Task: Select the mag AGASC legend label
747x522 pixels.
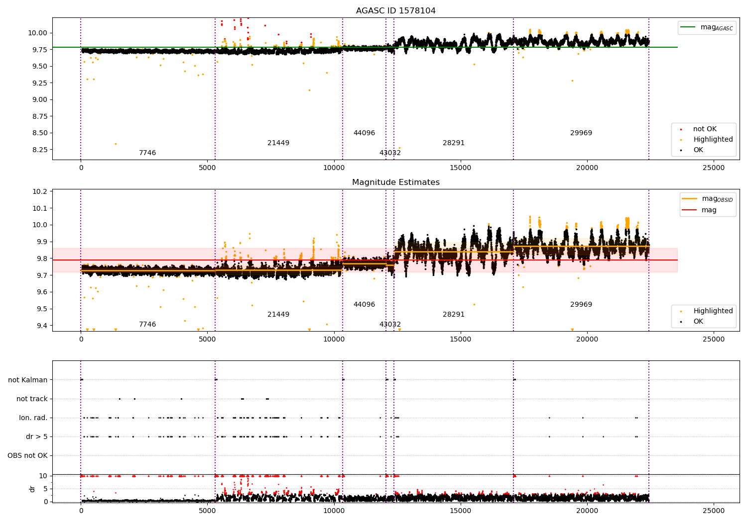Action: pyautogui.click(x=717, y=27)
